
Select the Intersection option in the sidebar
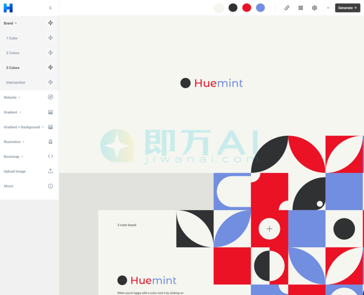tap(15, 82)
